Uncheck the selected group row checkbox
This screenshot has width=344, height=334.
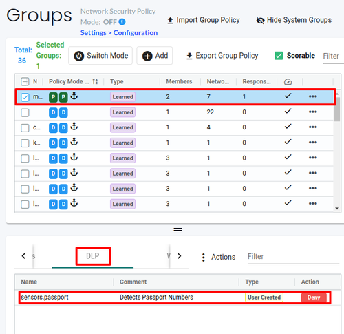point(25,97)
